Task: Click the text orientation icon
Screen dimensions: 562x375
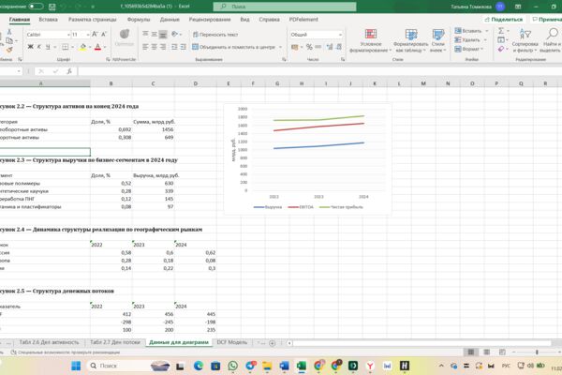Action: click(x=174, y=34)
